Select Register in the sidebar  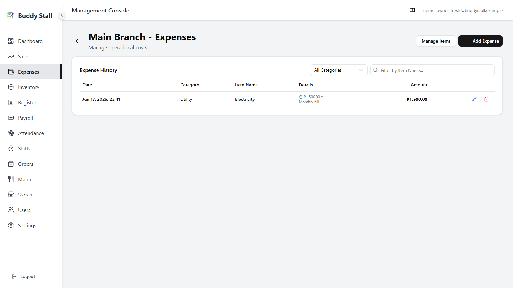pos(31,102)
